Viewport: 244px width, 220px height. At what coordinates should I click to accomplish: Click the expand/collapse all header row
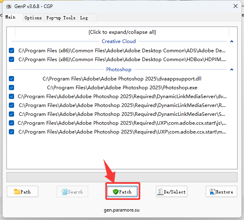[x=122, y=32]
